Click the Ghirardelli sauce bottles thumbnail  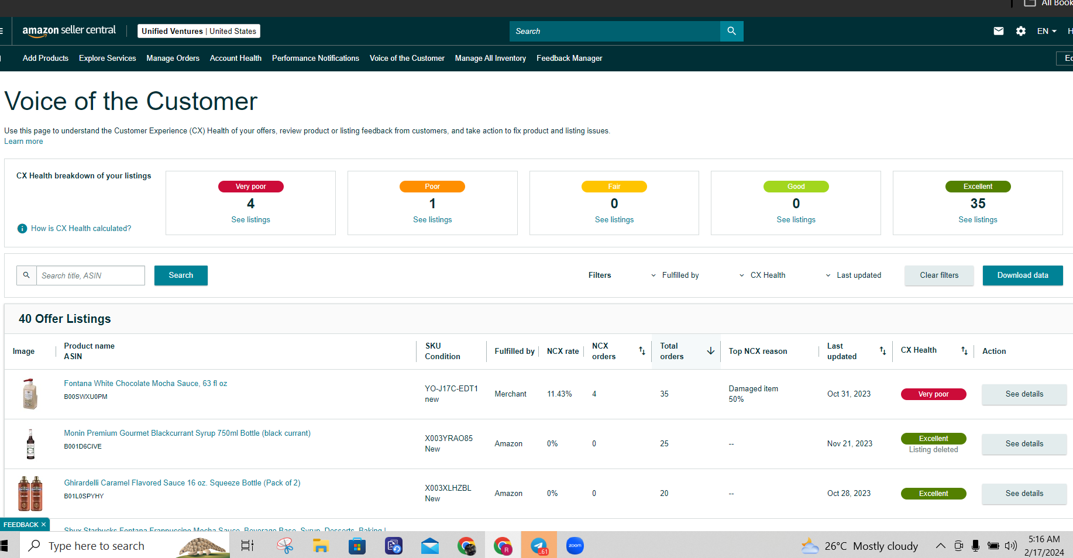30,493
